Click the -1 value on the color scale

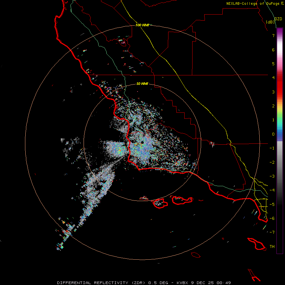[272, 148]
